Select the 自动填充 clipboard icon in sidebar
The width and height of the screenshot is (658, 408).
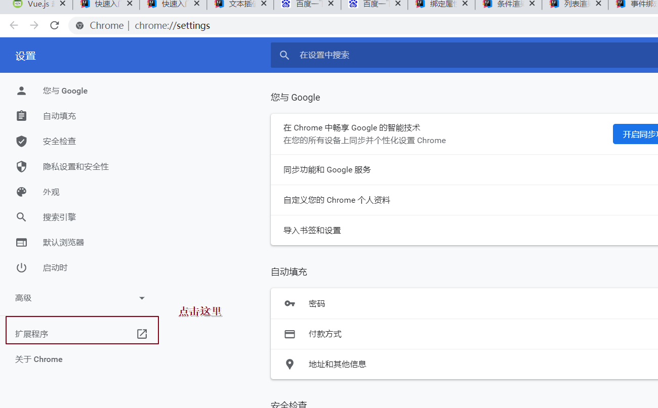click(21, 116)
